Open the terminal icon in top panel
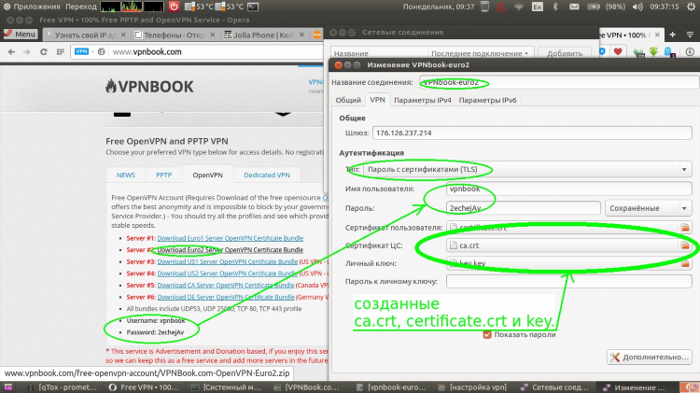 [x=253, y=7]
